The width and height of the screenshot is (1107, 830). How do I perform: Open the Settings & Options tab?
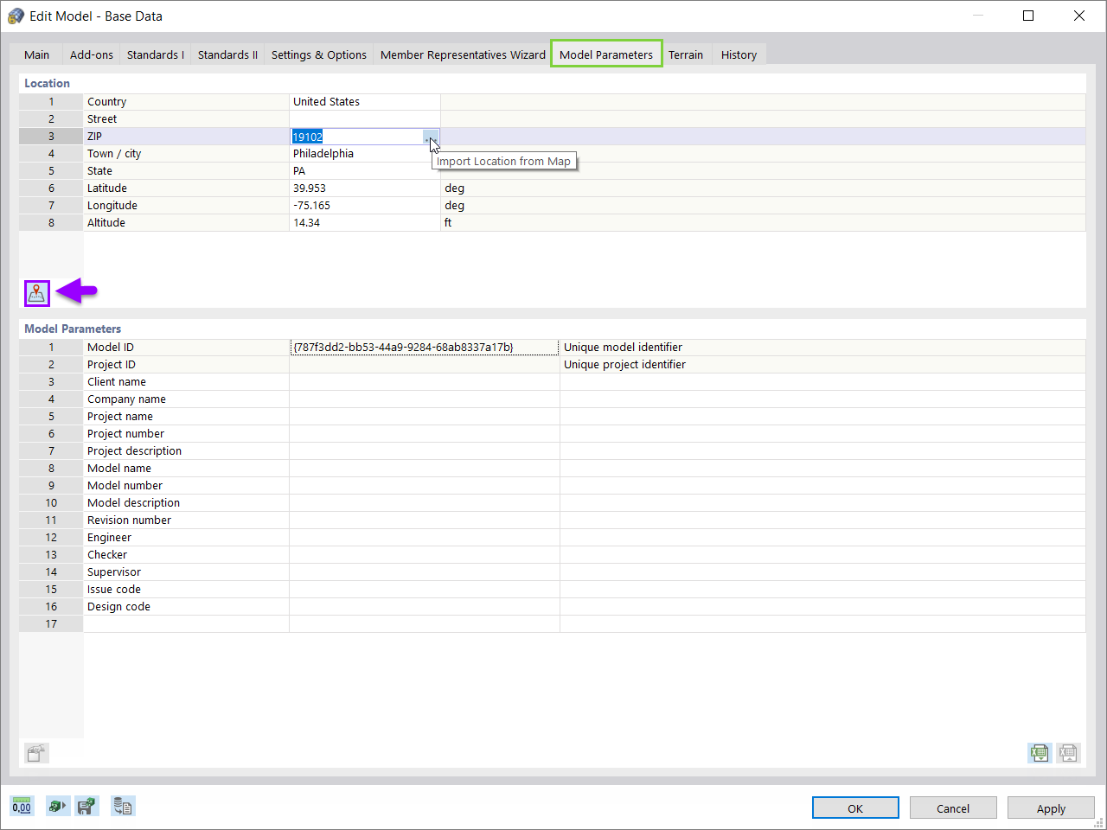[x=319, y=54]
